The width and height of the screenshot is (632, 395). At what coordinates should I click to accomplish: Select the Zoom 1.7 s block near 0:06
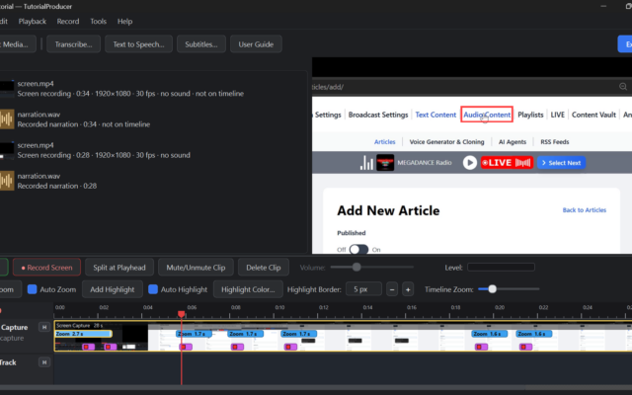194,334
